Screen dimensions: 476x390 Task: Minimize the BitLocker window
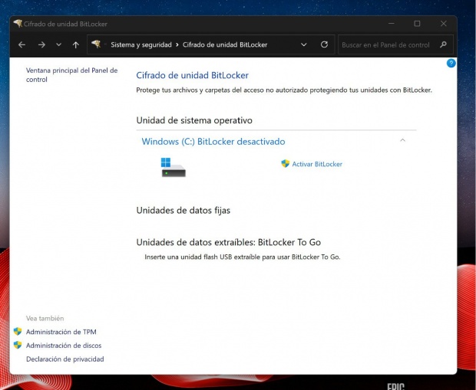392,23
